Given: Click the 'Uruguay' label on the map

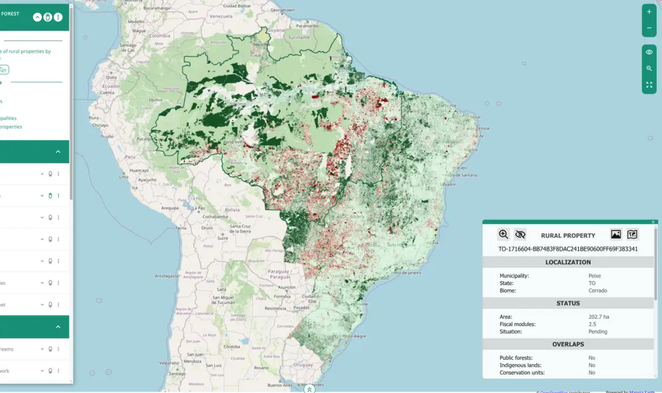Looking at the screenshot, I should pyautogui.click(x=303, y=365).
